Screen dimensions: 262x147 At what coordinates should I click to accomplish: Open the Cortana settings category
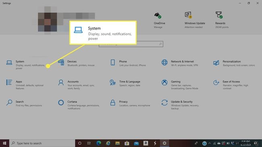click(79, 105)
